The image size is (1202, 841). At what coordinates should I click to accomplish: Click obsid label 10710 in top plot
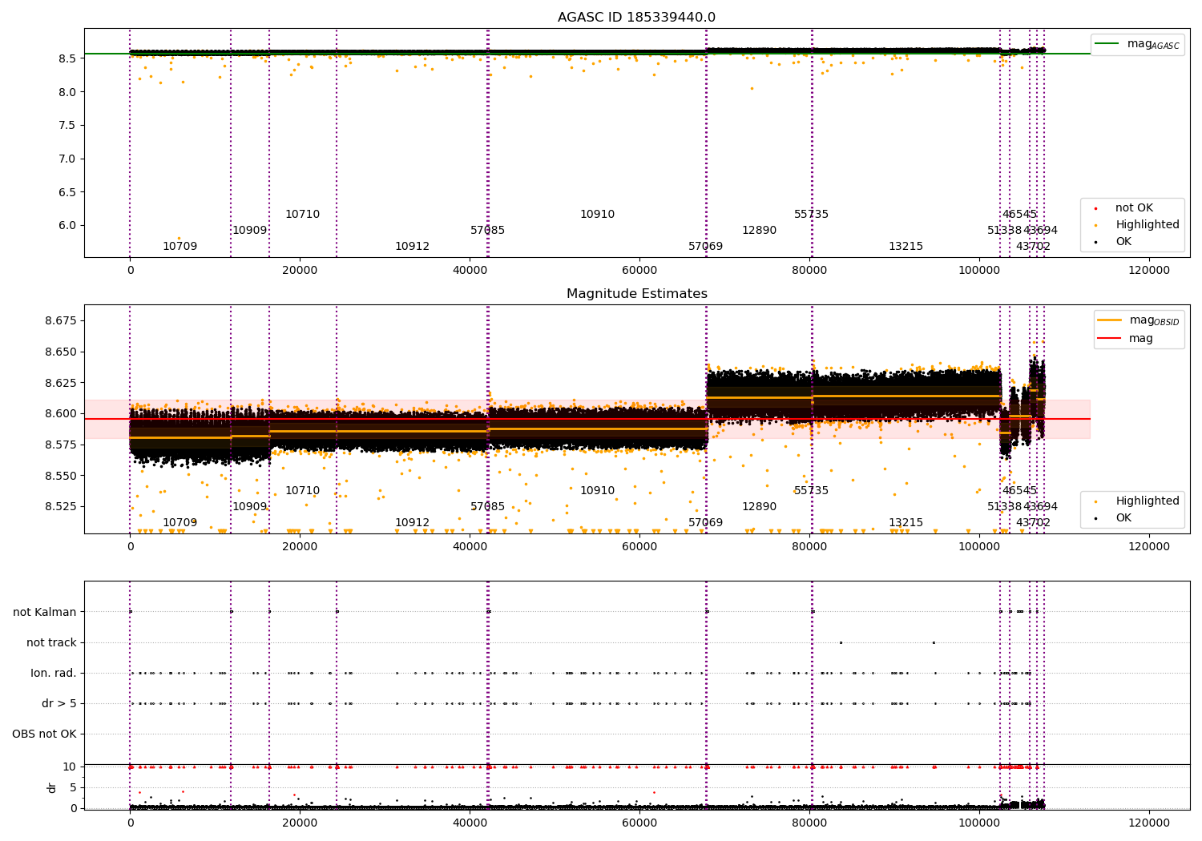tap(302, 215)
